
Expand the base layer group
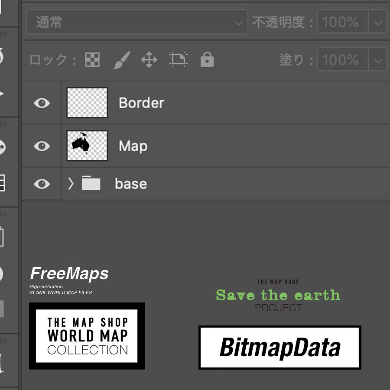tap(71, 184)
